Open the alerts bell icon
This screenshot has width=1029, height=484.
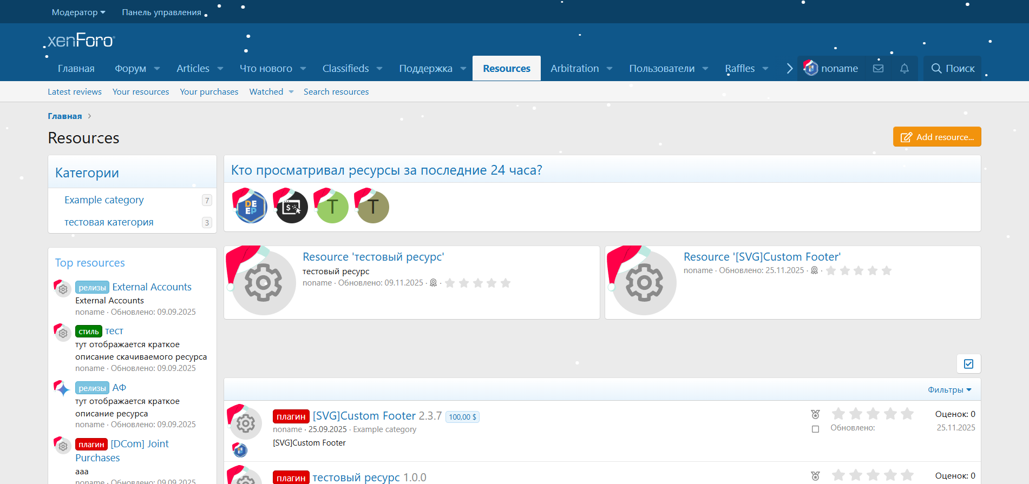tap(904, 69)
